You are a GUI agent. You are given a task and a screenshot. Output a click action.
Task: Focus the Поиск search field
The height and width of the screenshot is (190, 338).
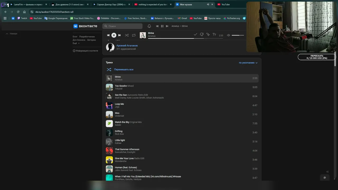coord(122,26)
